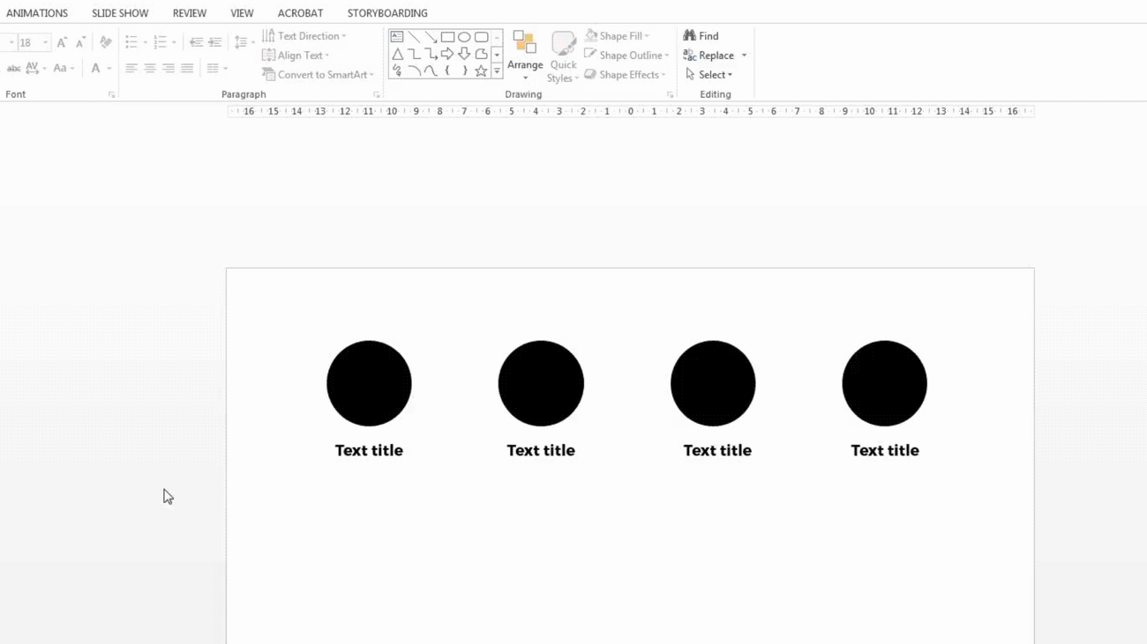Open the Select dropdown in Editing
This screenshot has width=1147, height=644.
pyautogui.click(x=709, y=75)
